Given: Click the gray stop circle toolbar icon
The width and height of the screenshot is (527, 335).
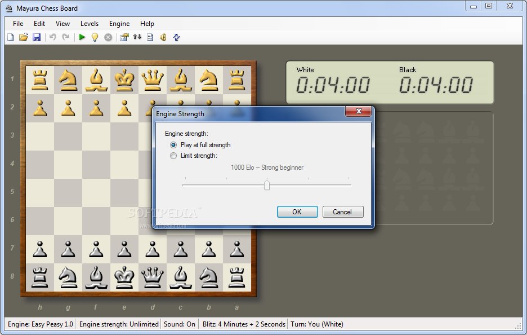Looking at the screenshot, I should click(108, 37).
